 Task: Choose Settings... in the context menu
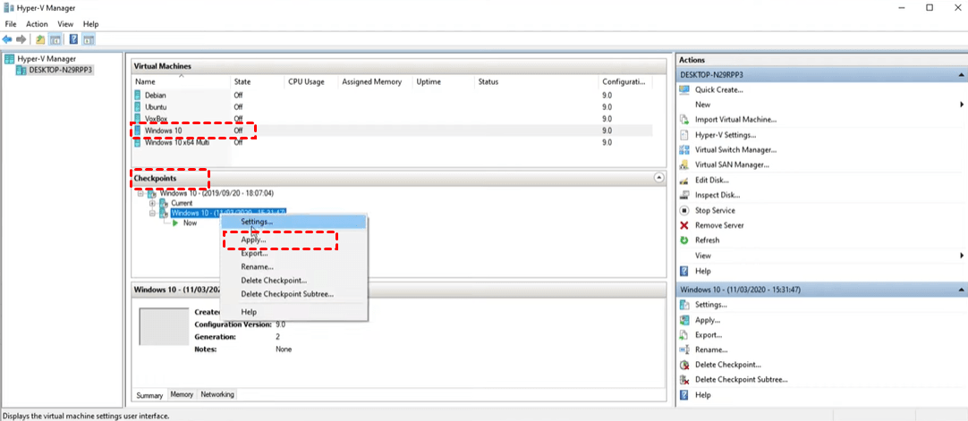click(x=293, y=222)
